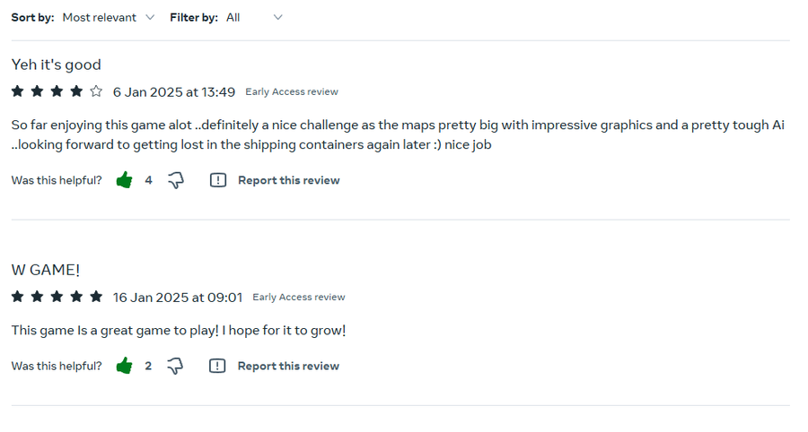
Task: Click the five-star rating of "W GAME!" review
Action: (57, 297)
